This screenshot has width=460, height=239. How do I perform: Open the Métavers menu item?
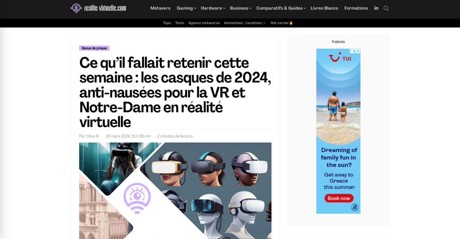point(160,8)
